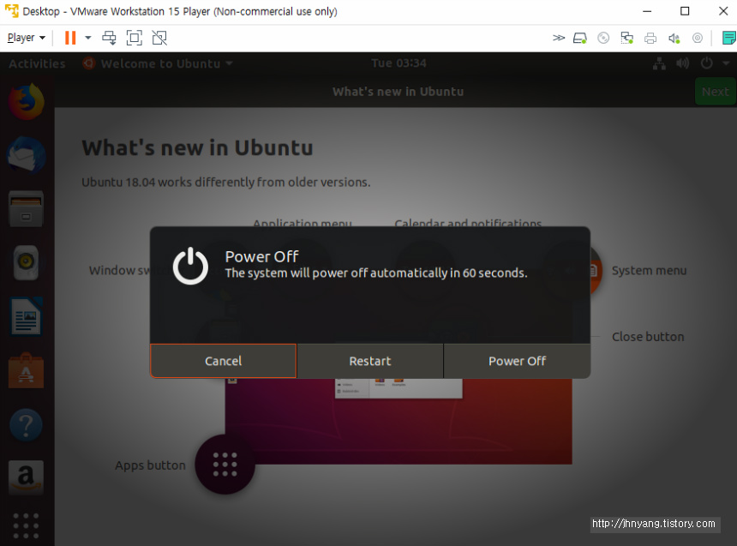The image size is (737, 546).
Task: Click the "System menu" label
Action: 649,270
